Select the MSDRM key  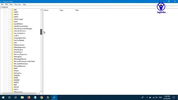tap(17, 80)
